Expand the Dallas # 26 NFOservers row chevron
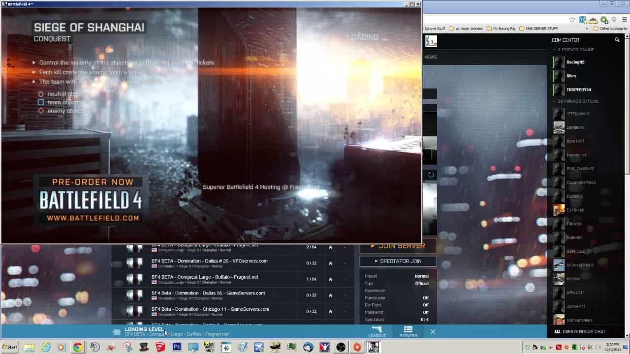The image size is (630, 354). pyautogui.click(x=330, y=263)
